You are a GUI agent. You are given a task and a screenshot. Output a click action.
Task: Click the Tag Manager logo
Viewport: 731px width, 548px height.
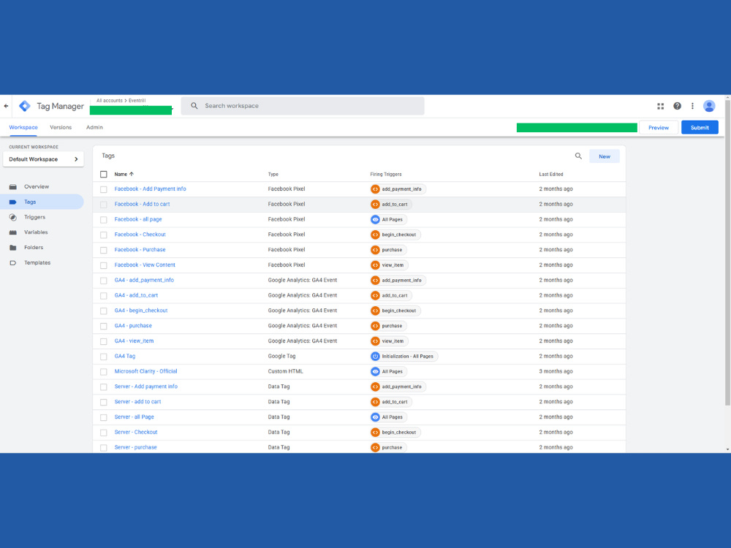tap(25, 106)
